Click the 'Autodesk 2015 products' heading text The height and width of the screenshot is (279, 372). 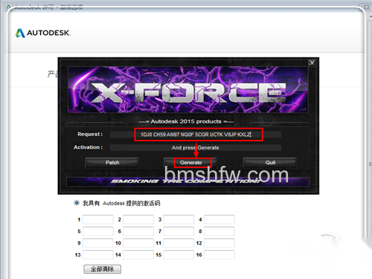point(186,121)
